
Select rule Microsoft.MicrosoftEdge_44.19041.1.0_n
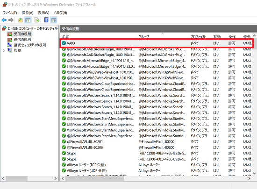(101, 61)
